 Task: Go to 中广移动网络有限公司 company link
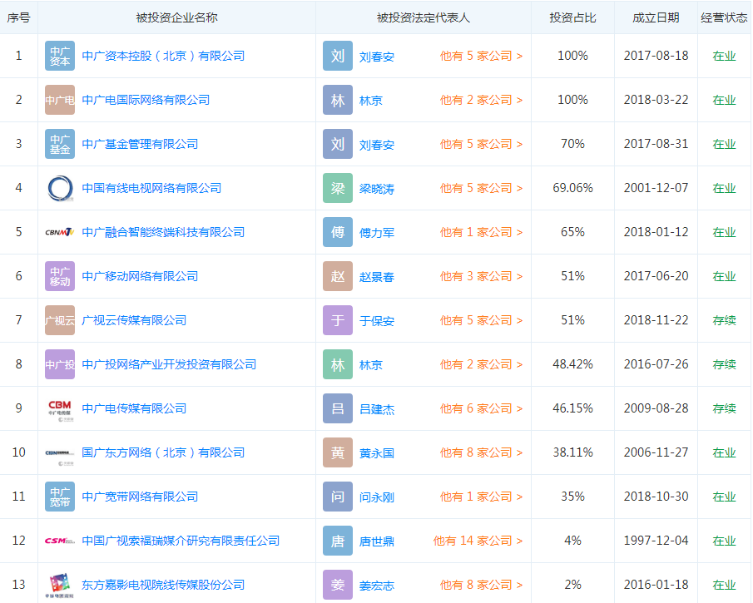point(140,276)
